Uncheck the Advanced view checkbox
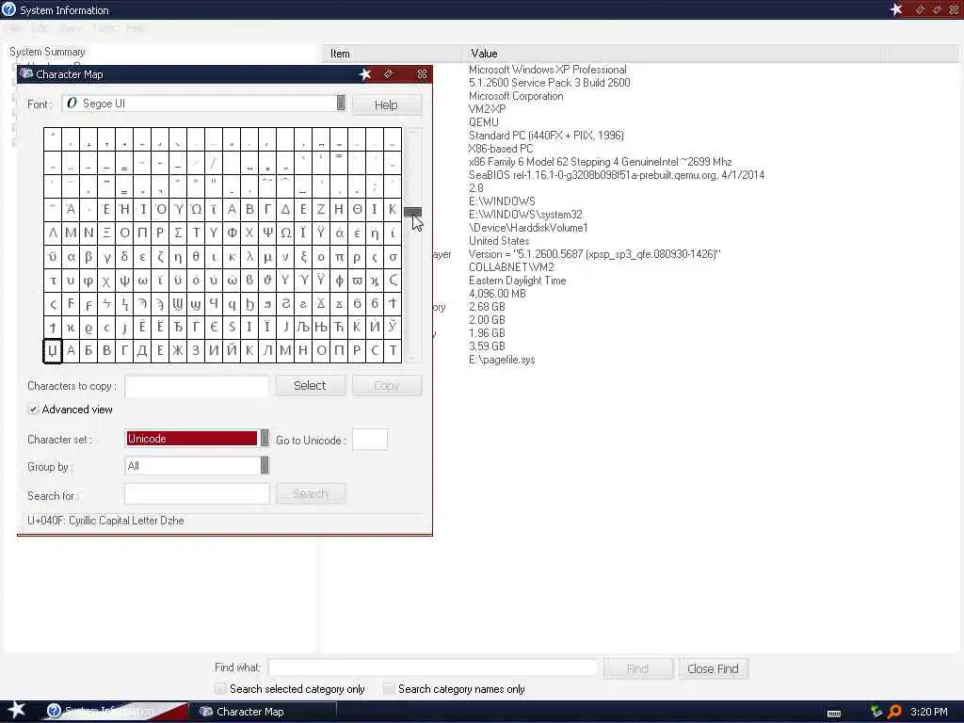This screenshot has width=964, height=723. (x=33, y=410)
